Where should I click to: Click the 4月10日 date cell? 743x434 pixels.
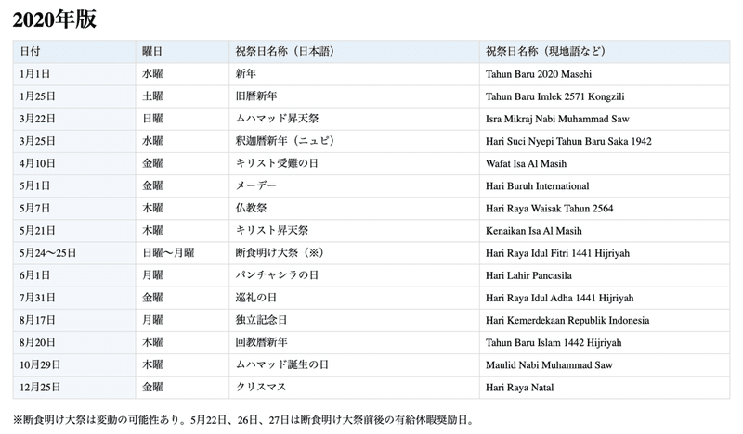[74, 163]
